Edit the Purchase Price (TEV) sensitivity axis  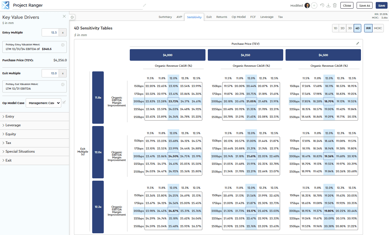[357, 43]
